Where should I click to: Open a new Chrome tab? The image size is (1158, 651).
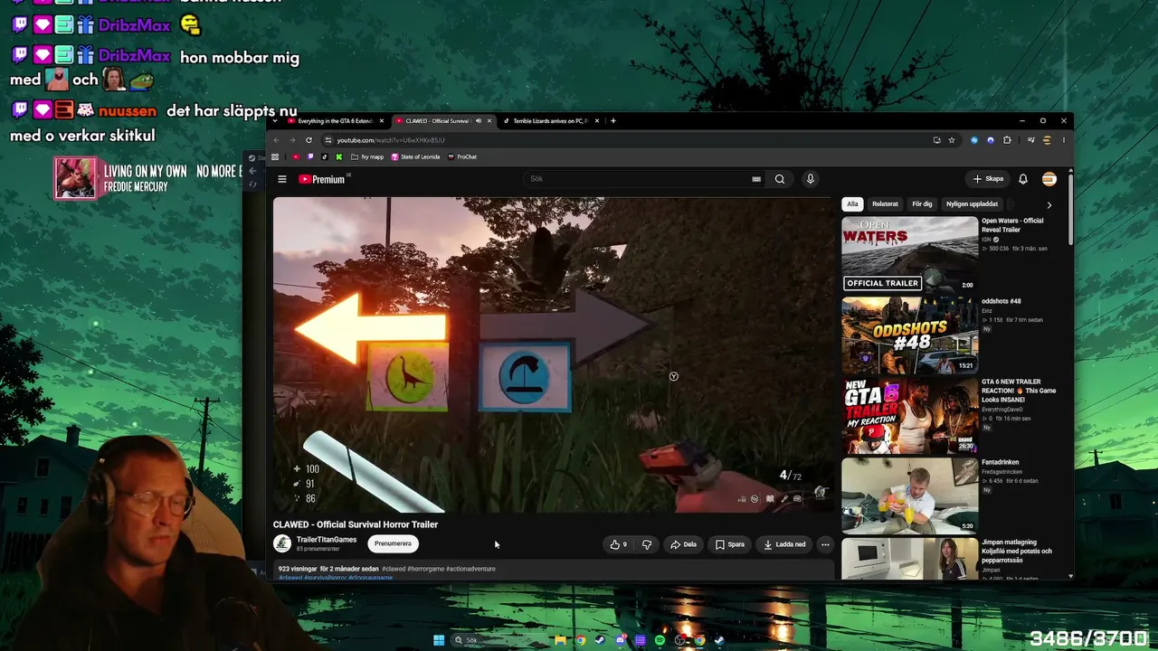[x=613, y=120]
